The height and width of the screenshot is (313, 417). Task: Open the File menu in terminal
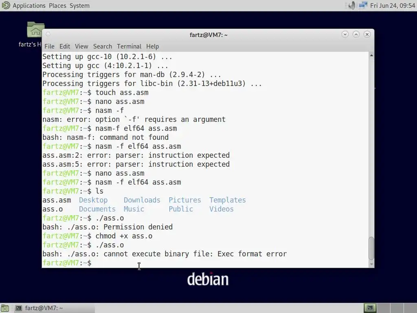coord(49,46)
